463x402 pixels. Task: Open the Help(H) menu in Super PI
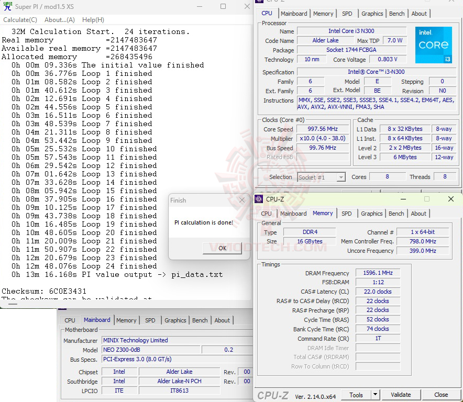pos(93,20)
